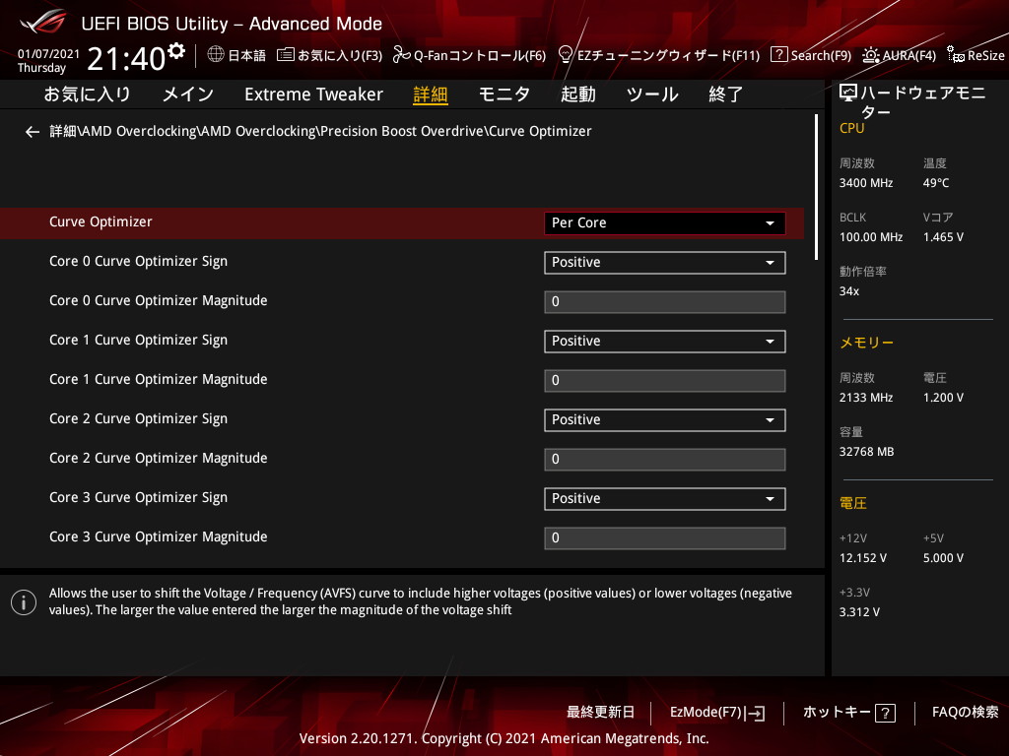Select Core 1 Curve Optimizer Magnitude field
The height and width of the screenshot is (756, 1009).
tap(665, 381)
